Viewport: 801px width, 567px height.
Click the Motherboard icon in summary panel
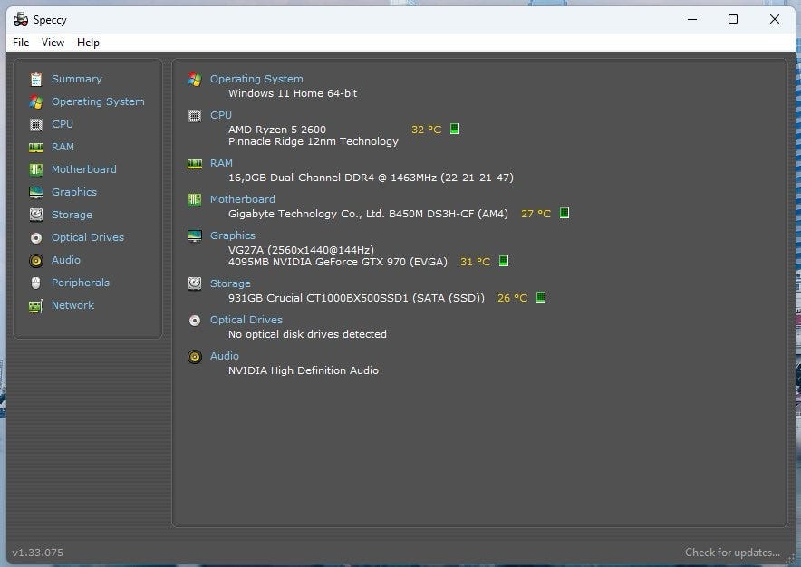click(x=195, y=200)
